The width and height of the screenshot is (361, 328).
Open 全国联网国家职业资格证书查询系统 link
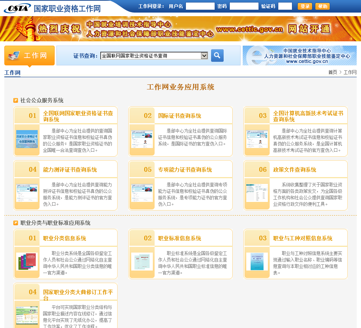click(x=78, y=116)
